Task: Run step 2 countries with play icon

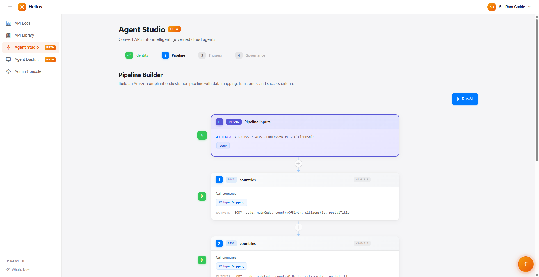Action: click(x=202, y=260)
